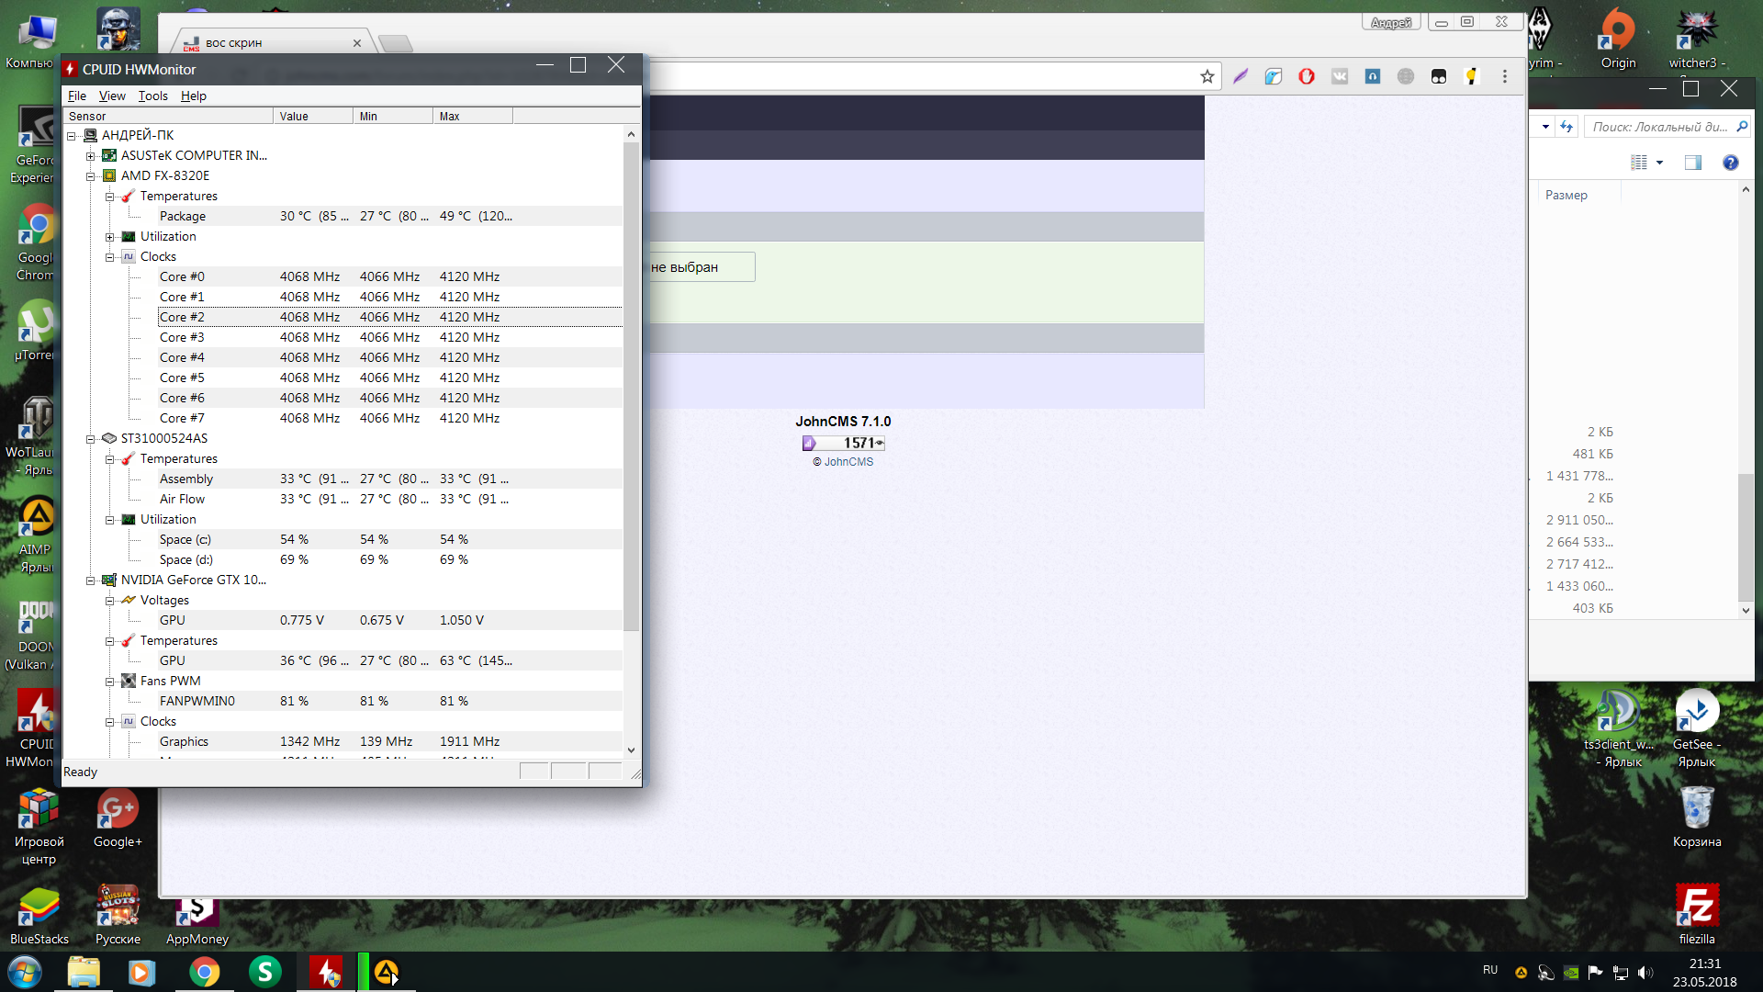This screenshot has height=992, width=1763.
Task: Click the Opera extension icon in toolbar
Action: pos(1306,77)
